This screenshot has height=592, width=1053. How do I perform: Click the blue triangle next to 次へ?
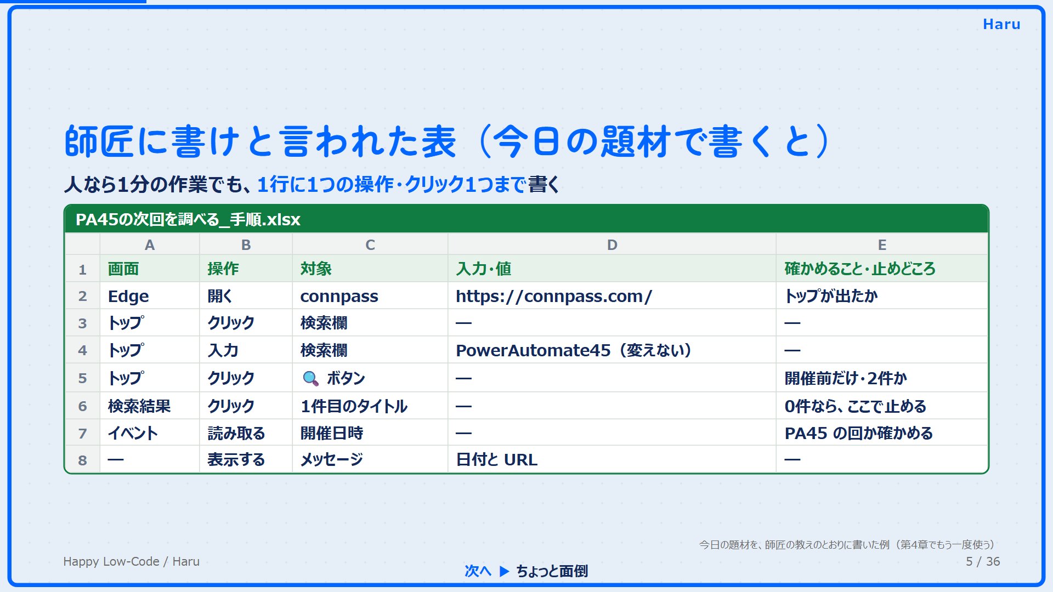tap(505, 571)
